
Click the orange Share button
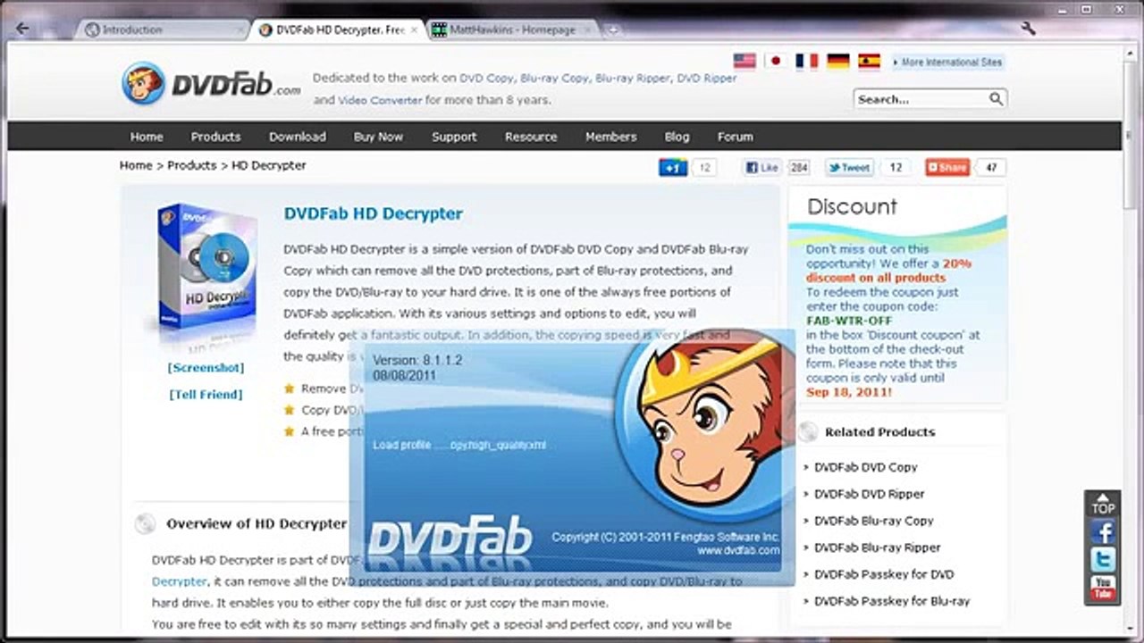[947, 167]
